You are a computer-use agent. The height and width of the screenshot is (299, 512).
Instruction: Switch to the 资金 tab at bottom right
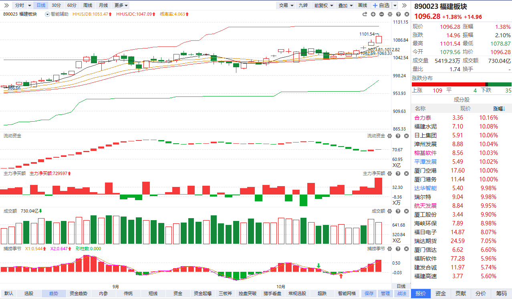pos(441,293)
